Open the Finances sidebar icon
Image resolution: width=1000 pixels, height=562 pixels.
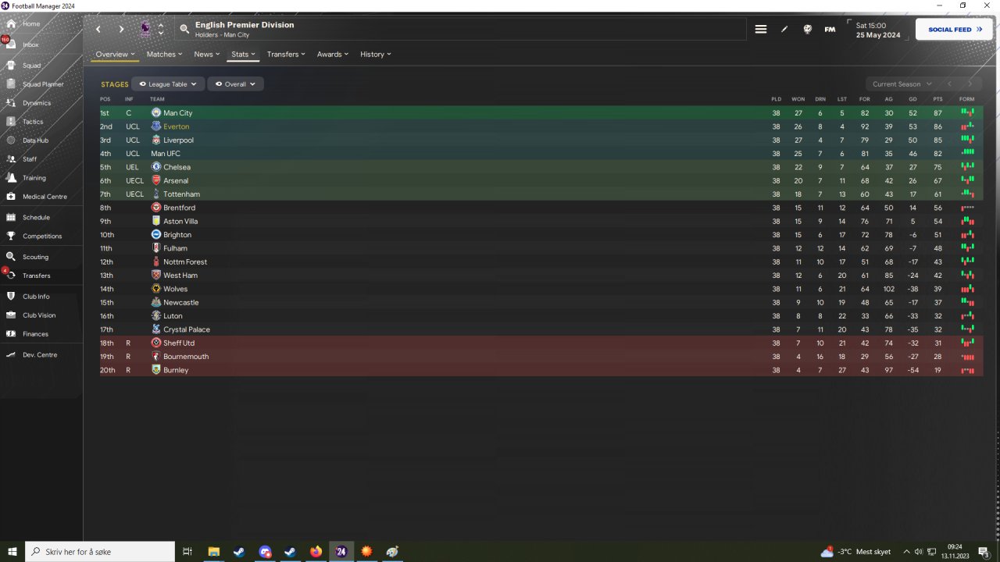[11, 334]
